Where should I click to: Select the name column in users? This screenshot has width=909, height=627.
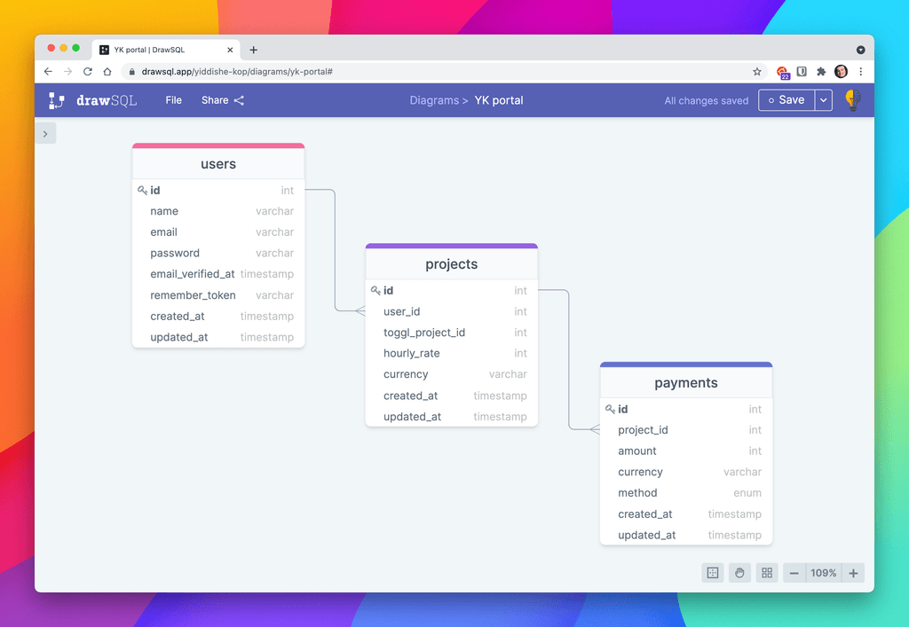218,211
